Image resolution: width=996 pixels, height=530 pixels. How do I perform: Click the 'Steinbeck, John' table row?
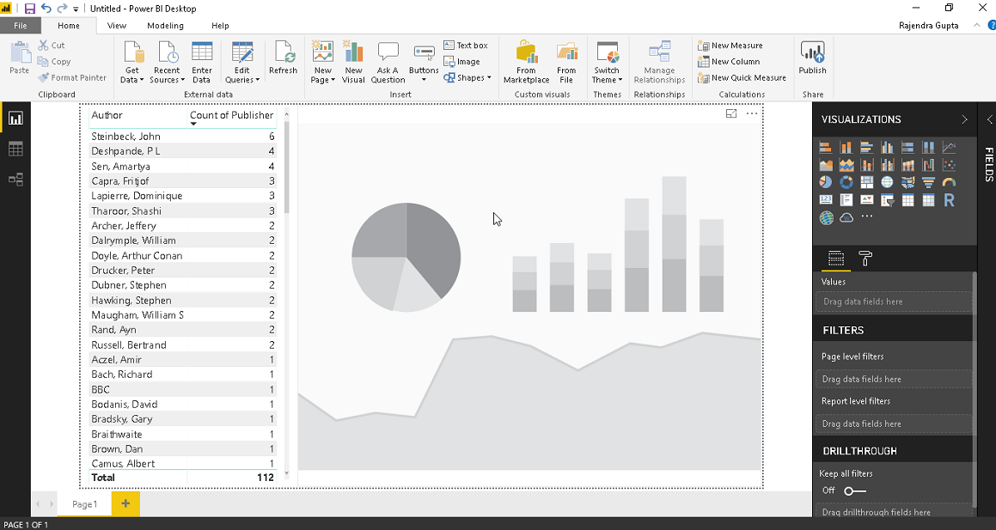point(183,136)
